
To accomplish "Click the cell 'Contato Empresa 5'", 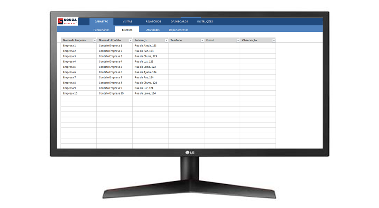I will point(114,67).
